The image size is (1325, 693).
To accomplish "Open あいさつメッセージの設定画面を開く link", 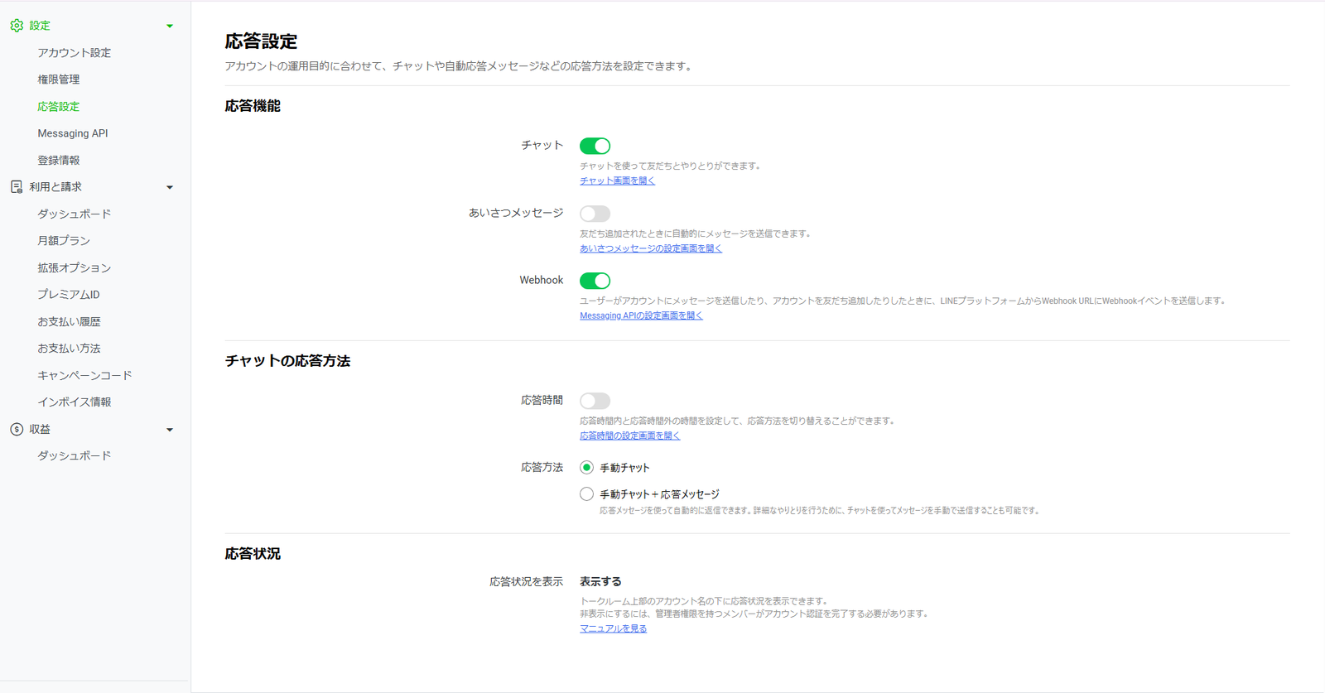I will click(x=651, y=248).
